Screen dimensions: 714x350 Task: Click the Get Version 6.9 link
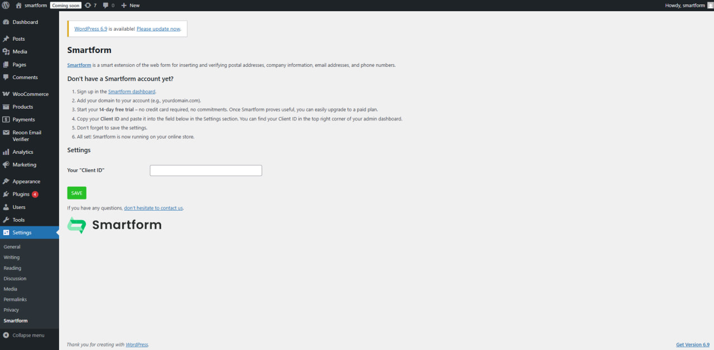coord(692,344)
